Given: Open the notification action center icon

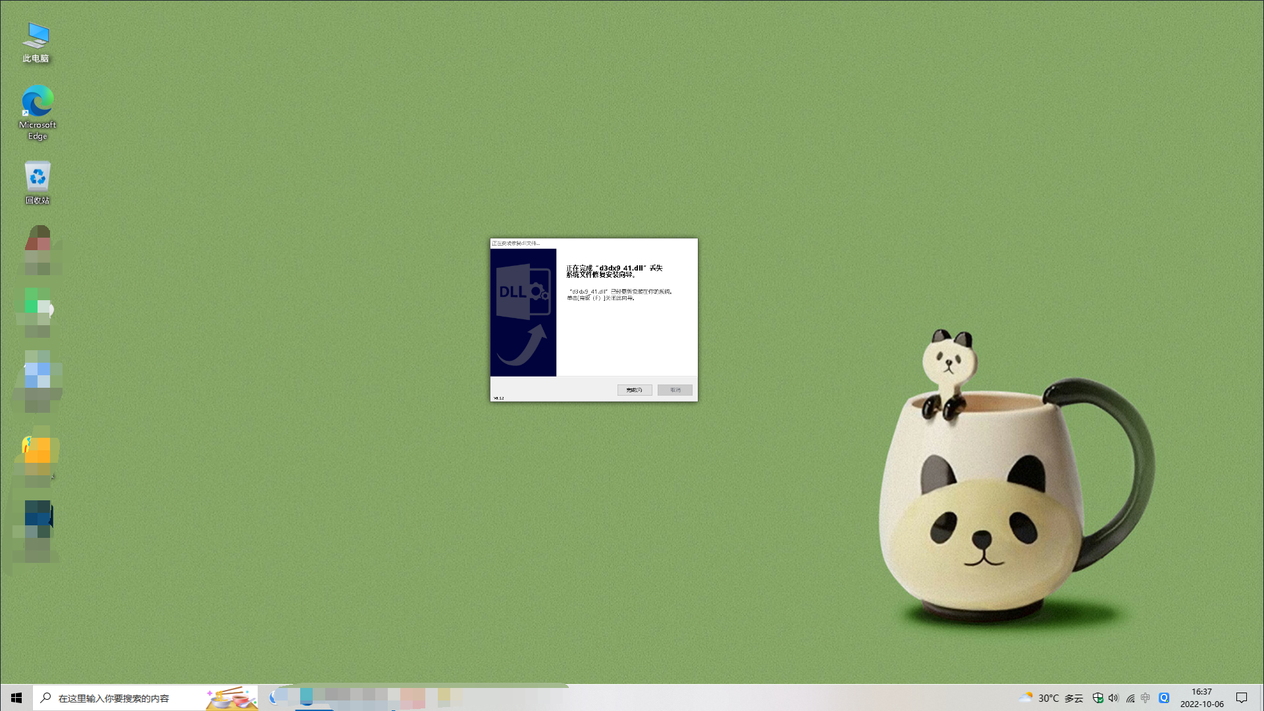Looking at the screenshot, I should (1242, 698).
